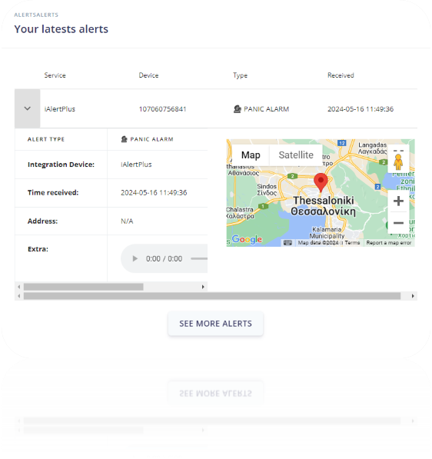Play the alert audio recording
The image size is (432, 459).
coord(135,259)
